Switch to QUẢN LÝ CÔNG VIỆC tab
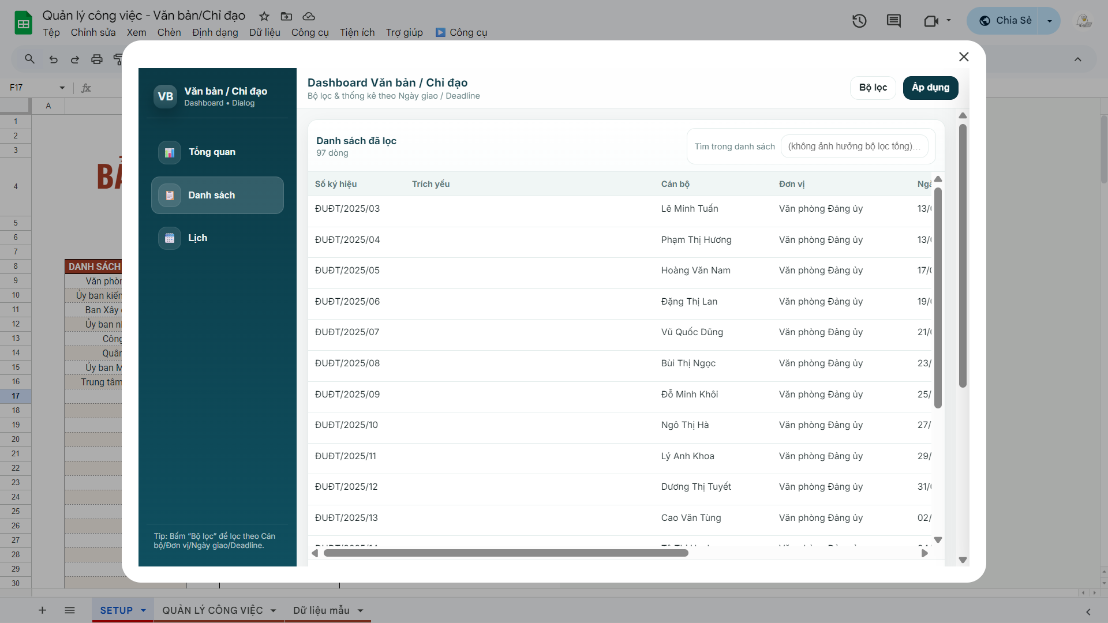 coord(212,610)
